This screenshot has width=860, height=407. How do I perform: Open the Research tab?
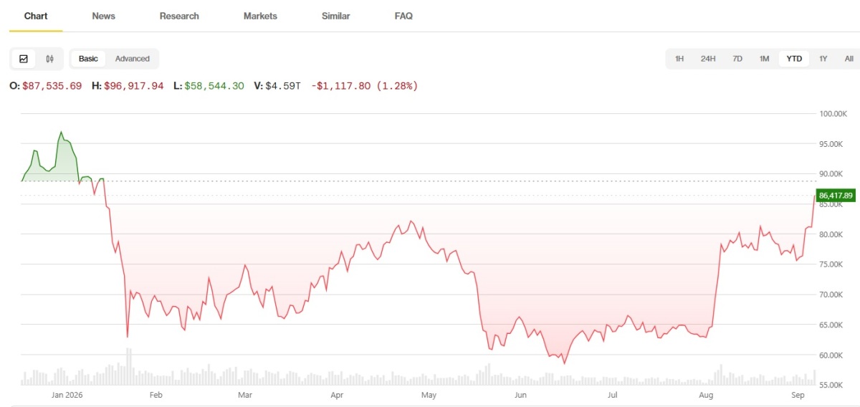point(179,16)
